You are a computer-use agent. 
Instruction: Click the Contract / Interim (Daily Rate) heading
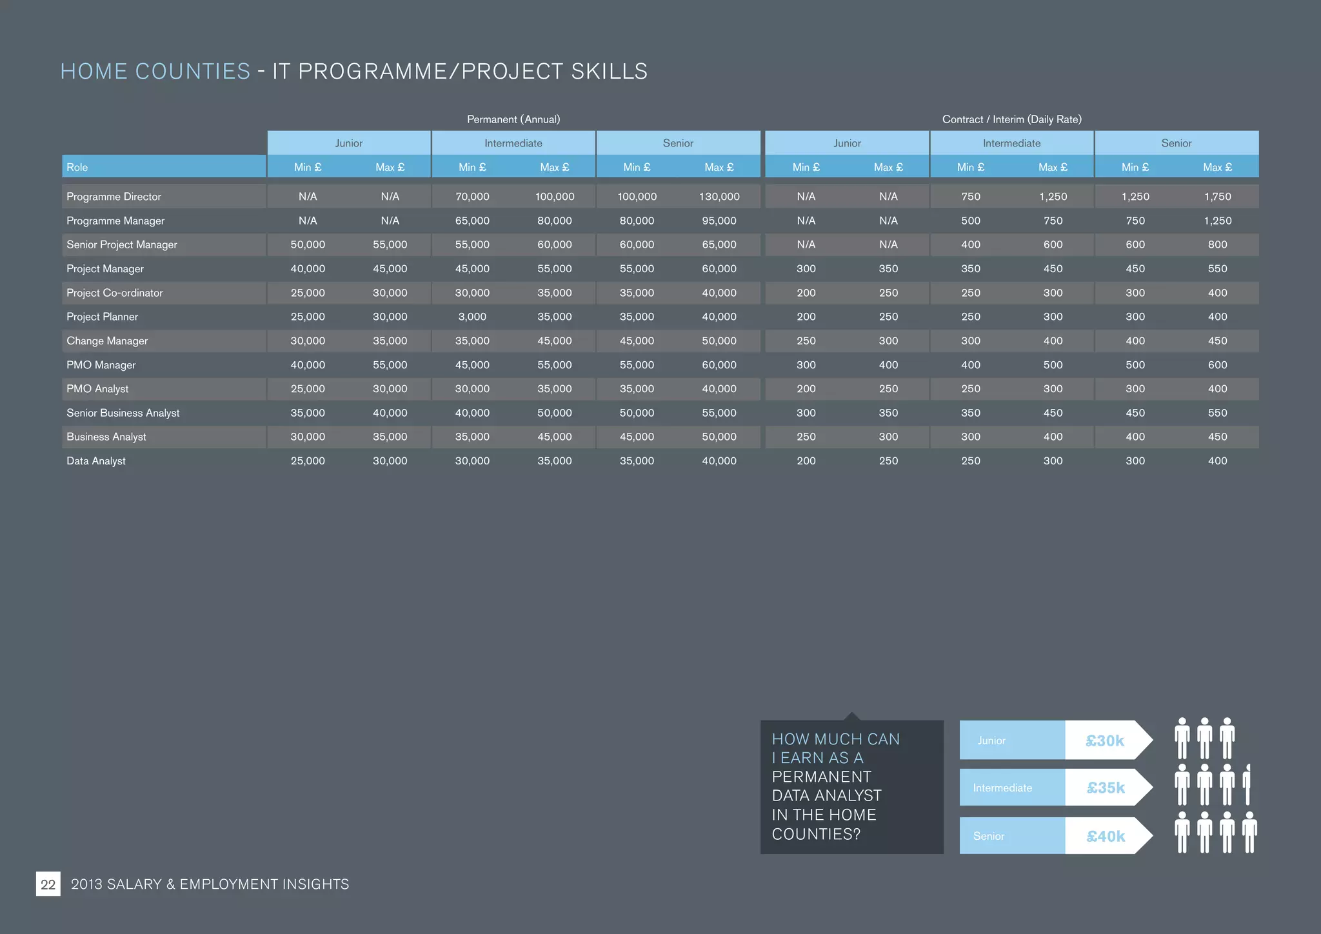[x=1011, y=119]
